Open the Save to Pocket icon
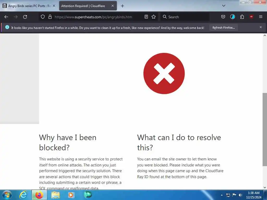This screenshot has height=200, width=267. click(x=223, y=17)
